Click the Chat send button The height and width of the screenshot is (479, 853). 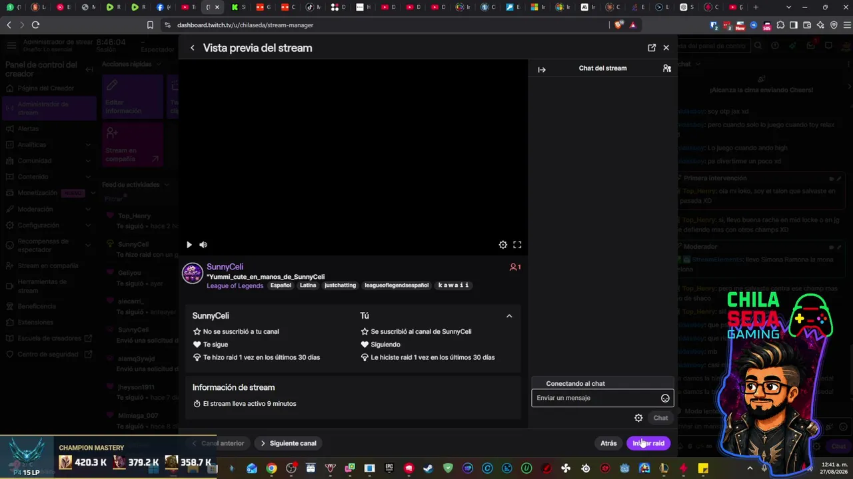[660, 418]
